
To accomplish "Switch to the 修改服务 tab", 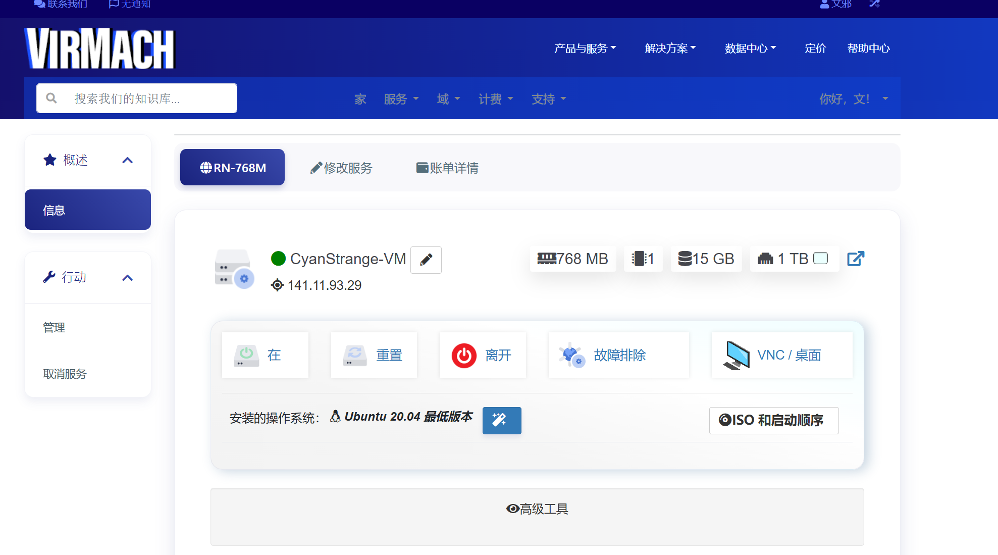I will [x=341, y=168].
